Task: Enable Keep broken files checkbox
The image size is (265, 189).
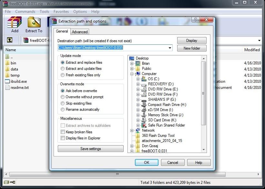Action: (63, 132)
